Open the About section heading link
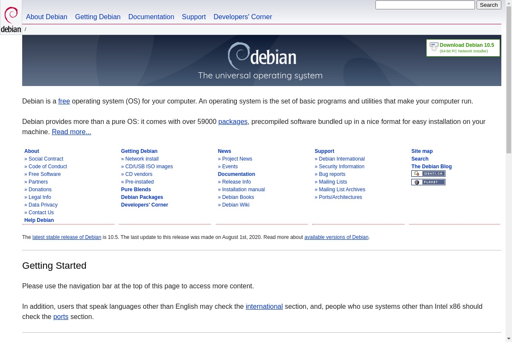 [x=32, y=151]
